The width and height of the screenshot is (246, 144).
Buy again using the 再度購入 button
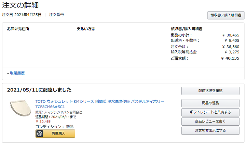[x=55, y=133]
